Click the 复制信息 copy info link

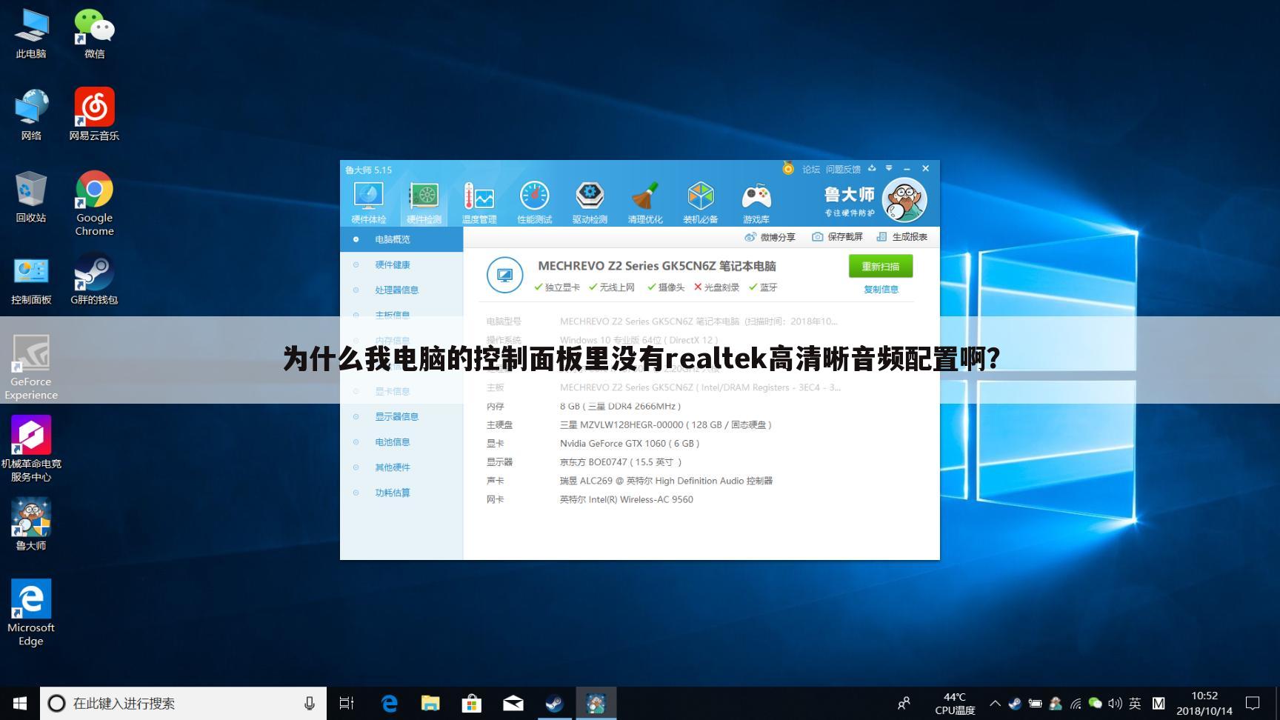coord(881,290)
